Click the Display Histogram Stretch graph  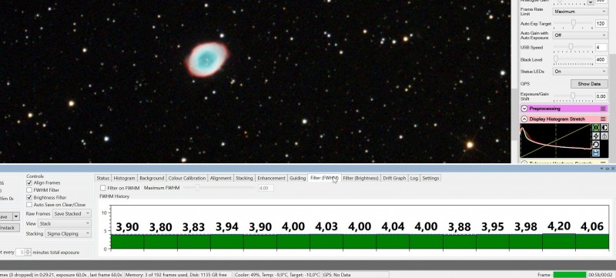tap(555, 141)
